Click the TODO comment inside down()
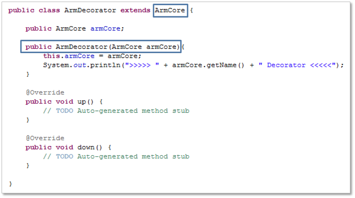This screenshot has width=355, height=198. coord(116,156)
